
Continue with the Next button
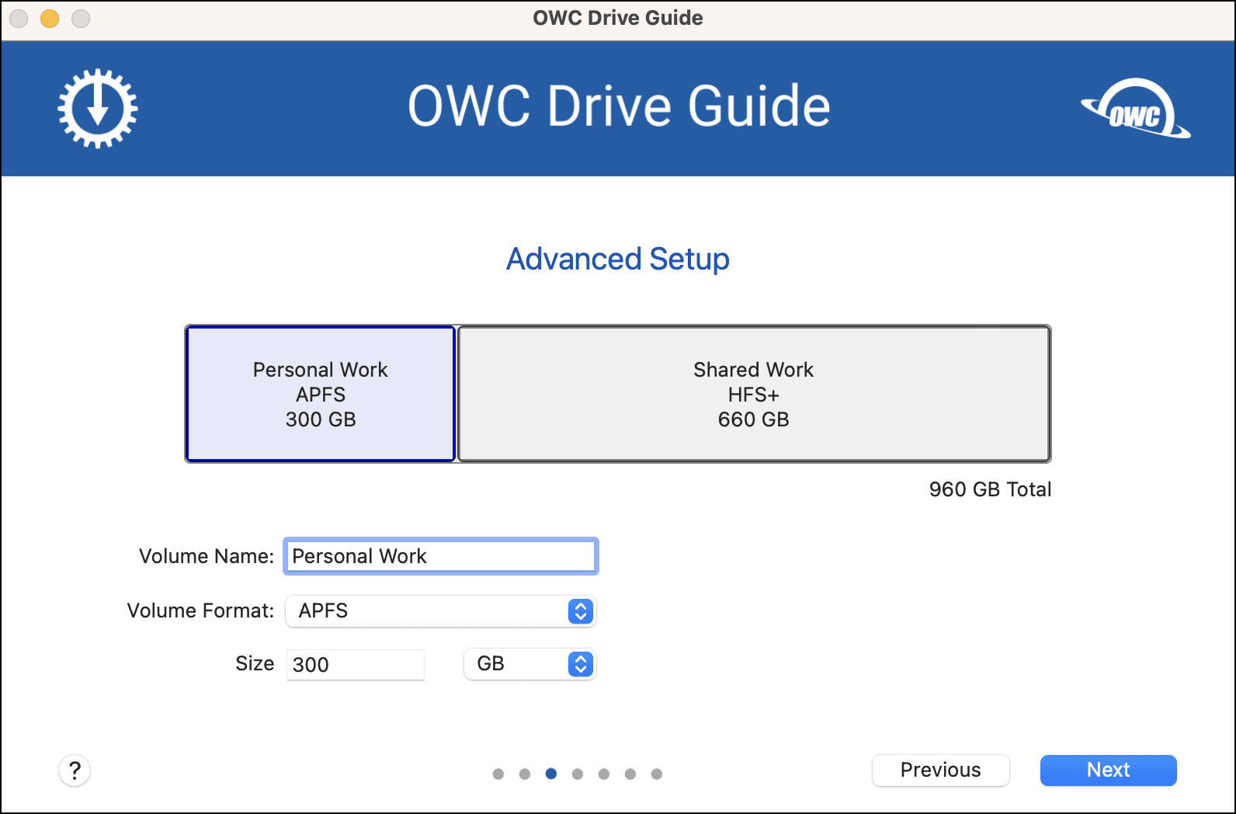tap(1109, 771)
